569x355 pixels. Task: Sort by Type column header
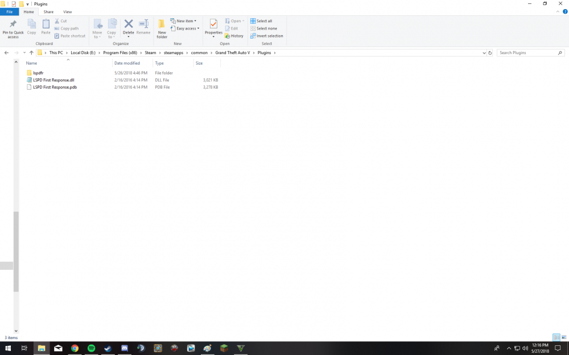pos(174,63)
